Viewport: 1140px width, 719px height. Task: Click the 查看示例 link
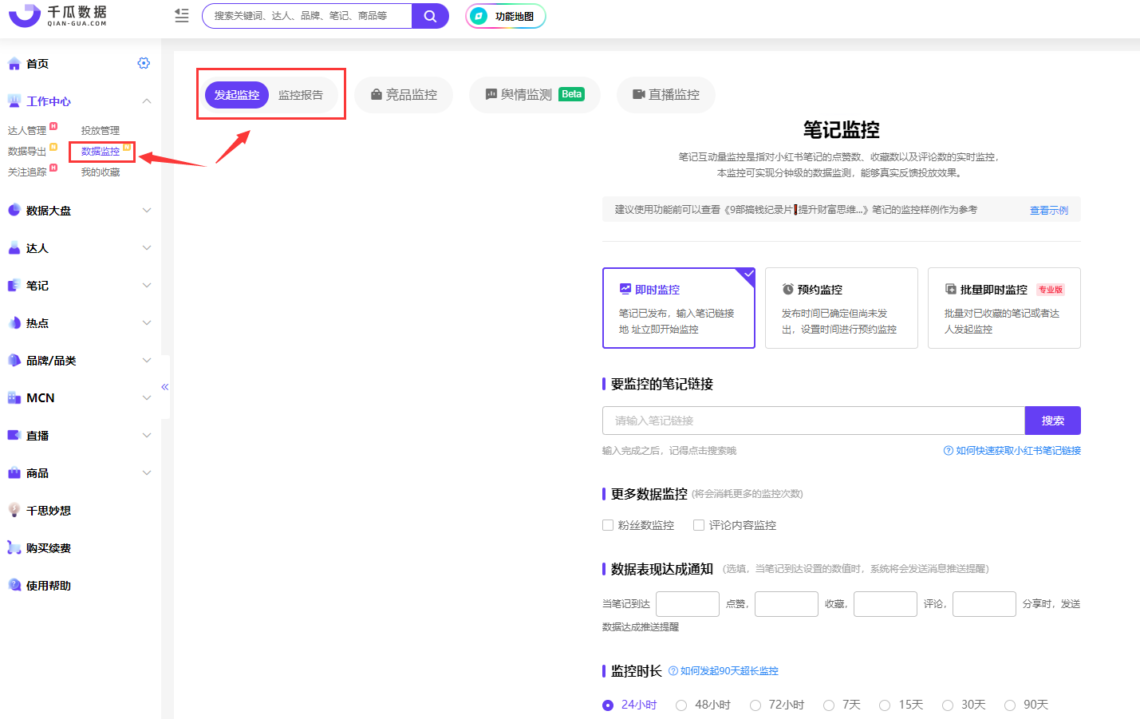click(1049, 209)
